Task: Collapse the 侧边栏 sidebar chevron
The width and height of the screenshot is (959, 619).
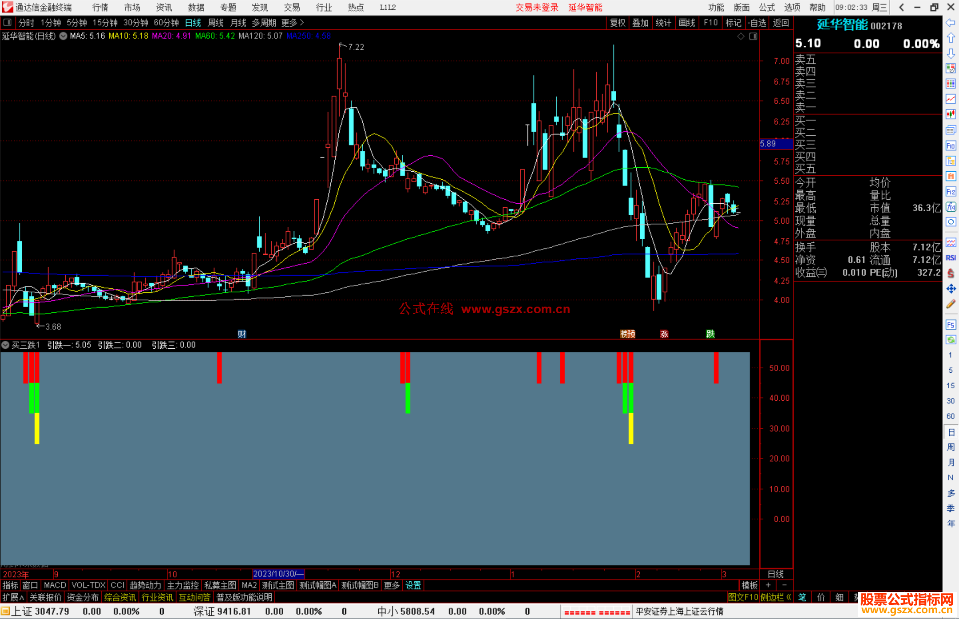Action: coord(789,597)
